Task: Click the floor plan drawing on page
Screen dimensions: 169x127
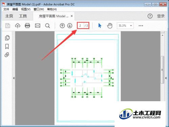Action: (87, 78)
